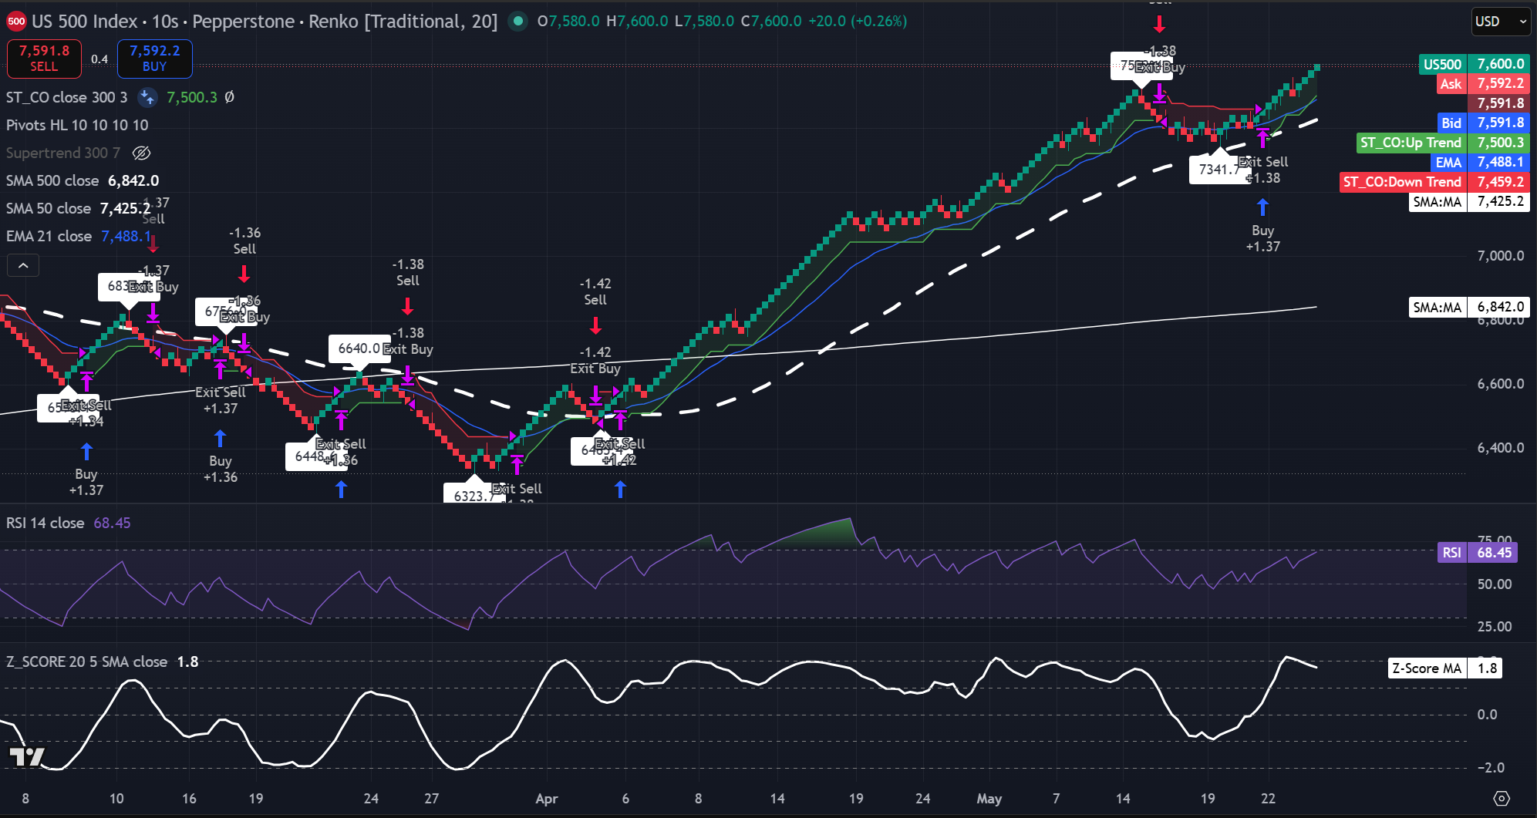Screen dimensions: 1537x818
Task: Collapse the indicator legend list
Action: (x=23, y=266)
